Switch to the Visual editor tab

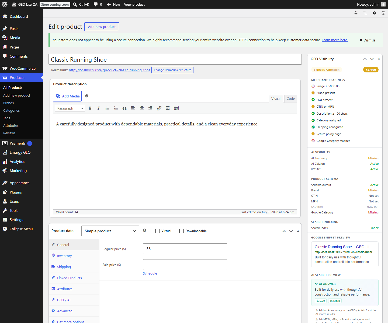pos(276,99)
